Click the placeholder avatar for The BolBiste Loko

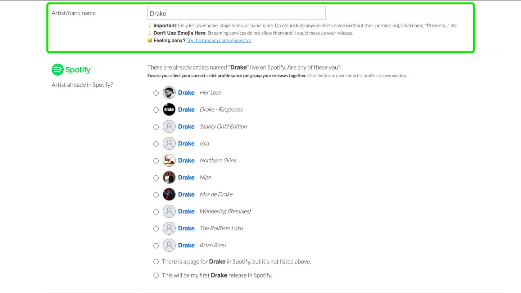pos(169,228)
